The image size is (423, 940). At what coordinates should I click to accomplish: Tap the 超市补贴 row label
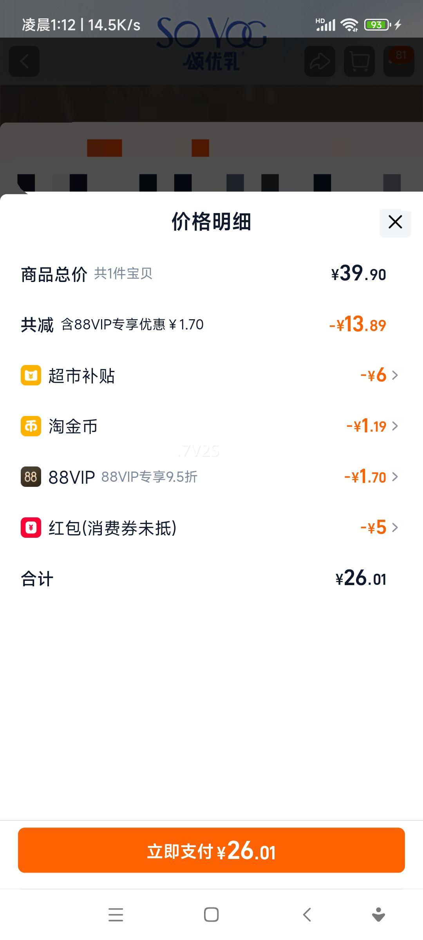coord(81,376)
